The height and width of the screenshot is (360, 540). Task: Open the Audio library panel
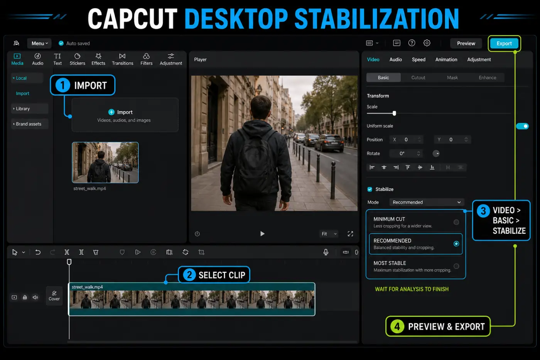(37, 59)
